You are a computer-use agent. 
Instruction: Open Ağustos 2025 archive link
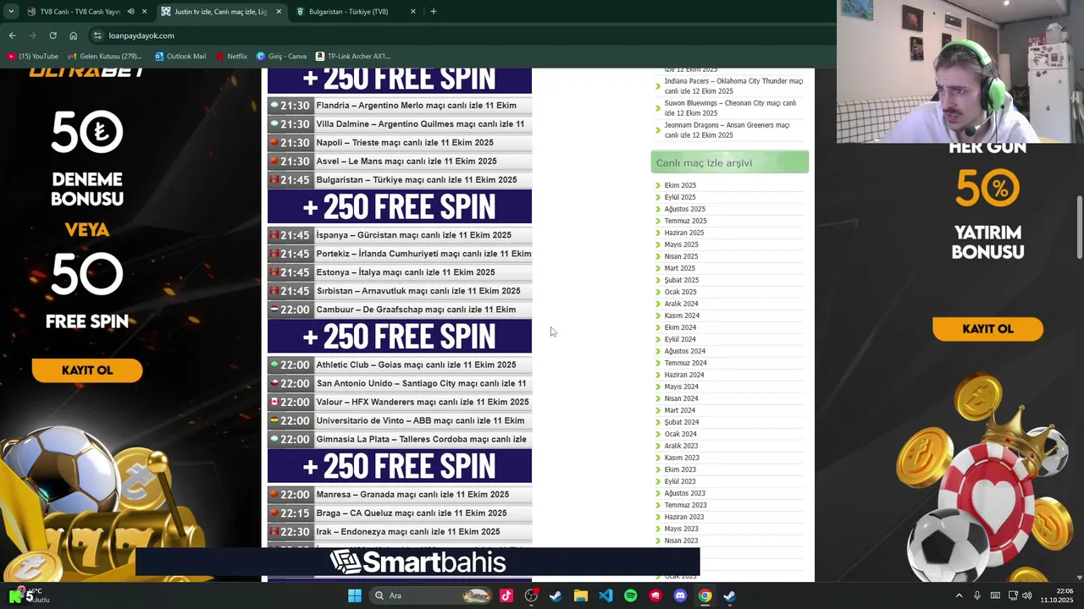(684, 209)
